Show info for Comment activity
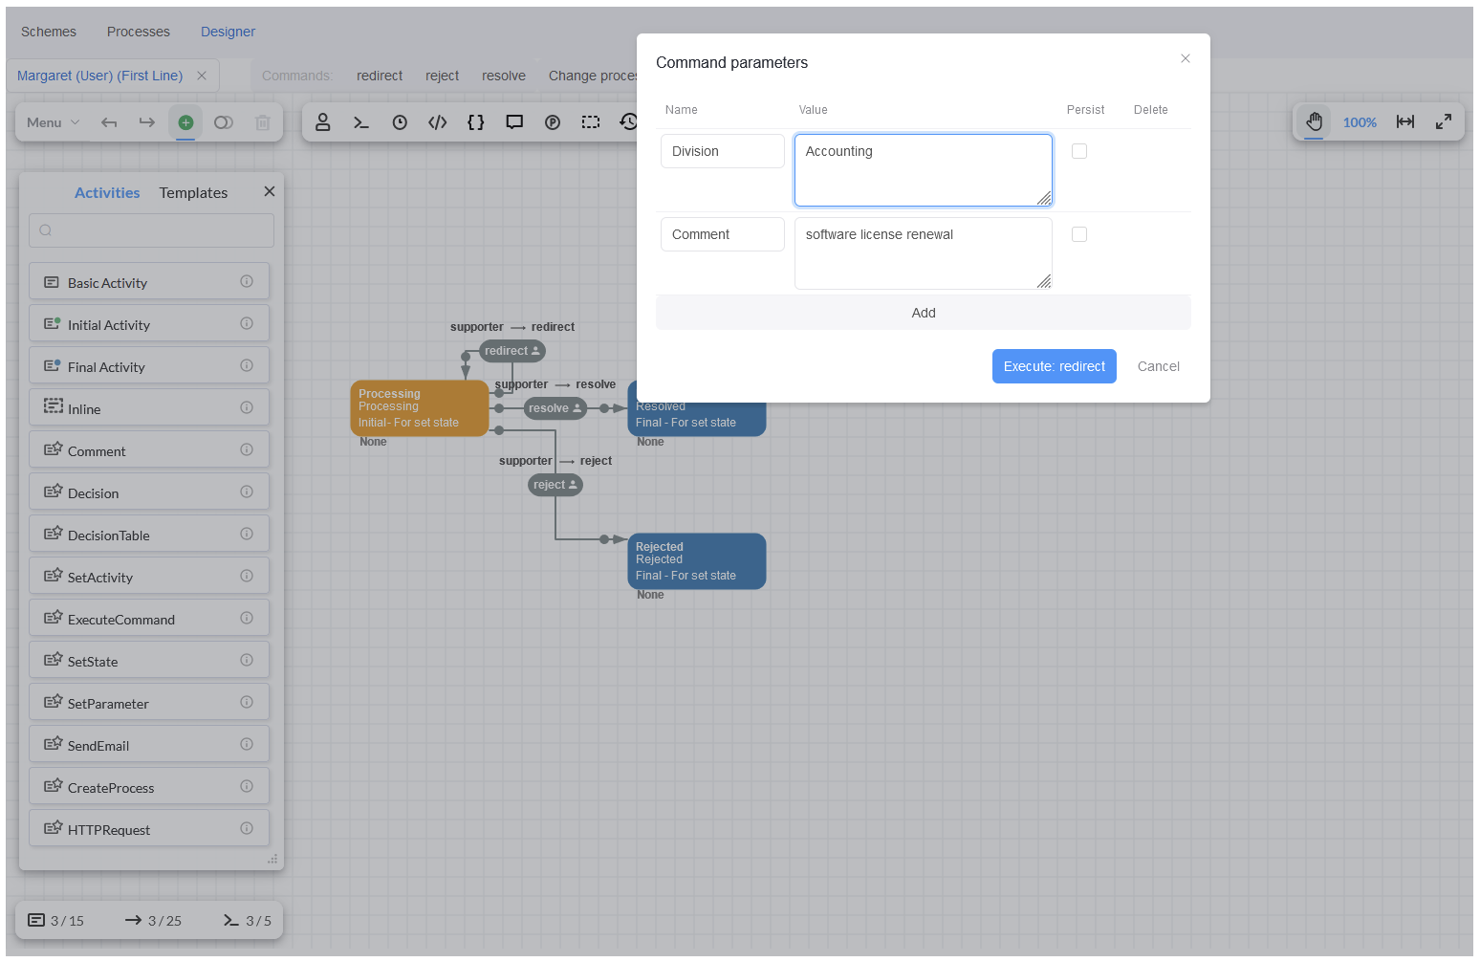1480x962 pixels. 247,449
